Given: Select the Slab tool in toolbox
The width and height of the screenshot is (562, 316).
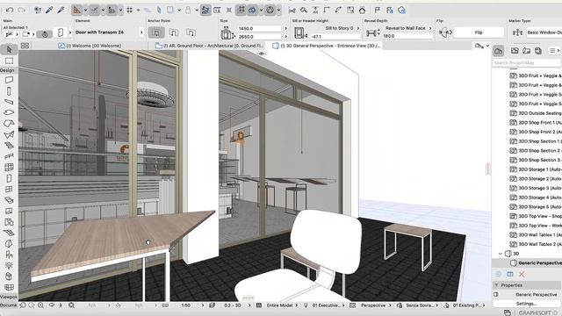Looking at the screenshot, I should [x=9, y=112].
